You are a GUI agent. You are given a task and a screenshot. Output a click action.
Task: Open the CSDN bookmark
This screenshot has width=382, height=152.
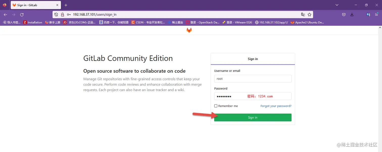coord(148,22)
